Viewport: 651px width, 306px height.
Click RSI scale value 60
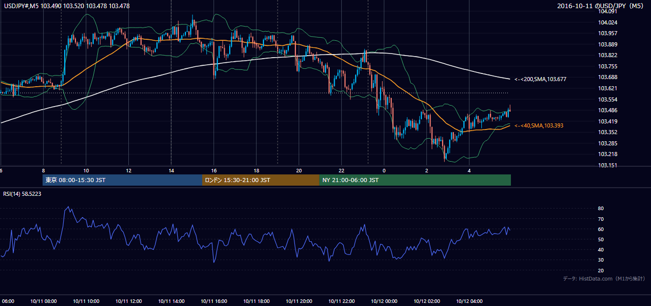click(x=601, y=229)
